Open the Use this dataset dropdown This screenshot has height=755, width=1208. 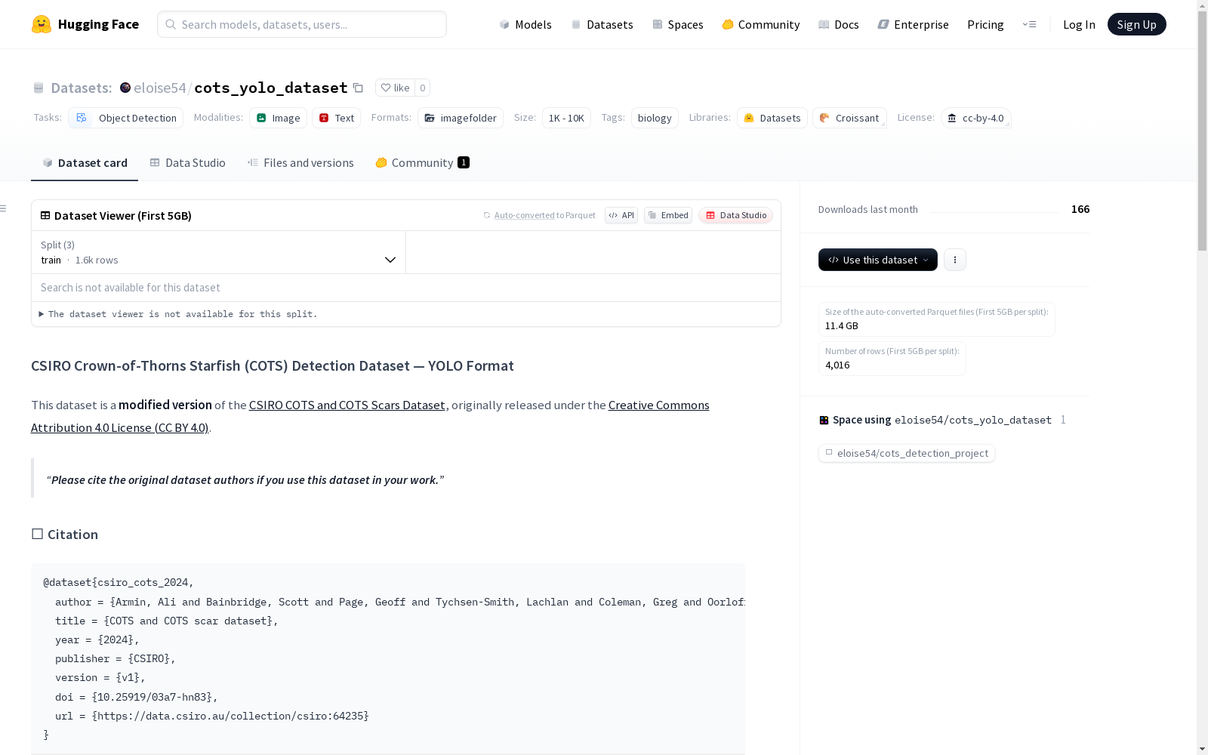pos(878,260)
